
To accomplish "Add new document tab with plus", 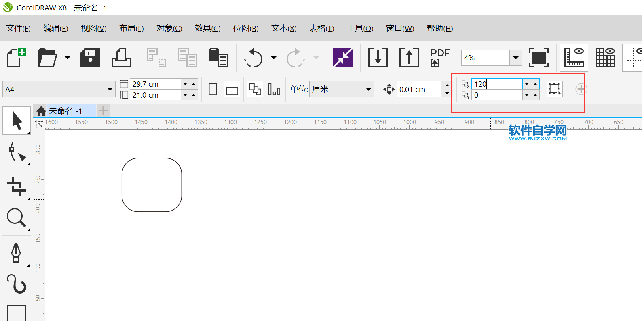I will (103, 110).
